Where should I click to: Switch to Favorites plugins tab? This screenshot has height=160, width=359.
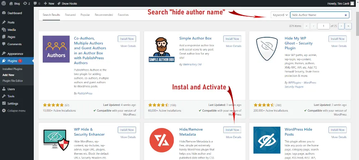click(x=123, y=15)
